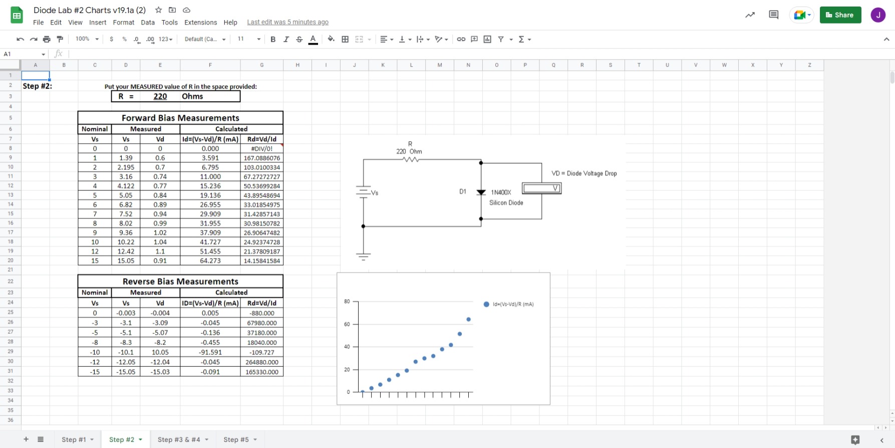
Task: Click the Move to folder icon
Action: pyautogui.click(x=172, y=10)
